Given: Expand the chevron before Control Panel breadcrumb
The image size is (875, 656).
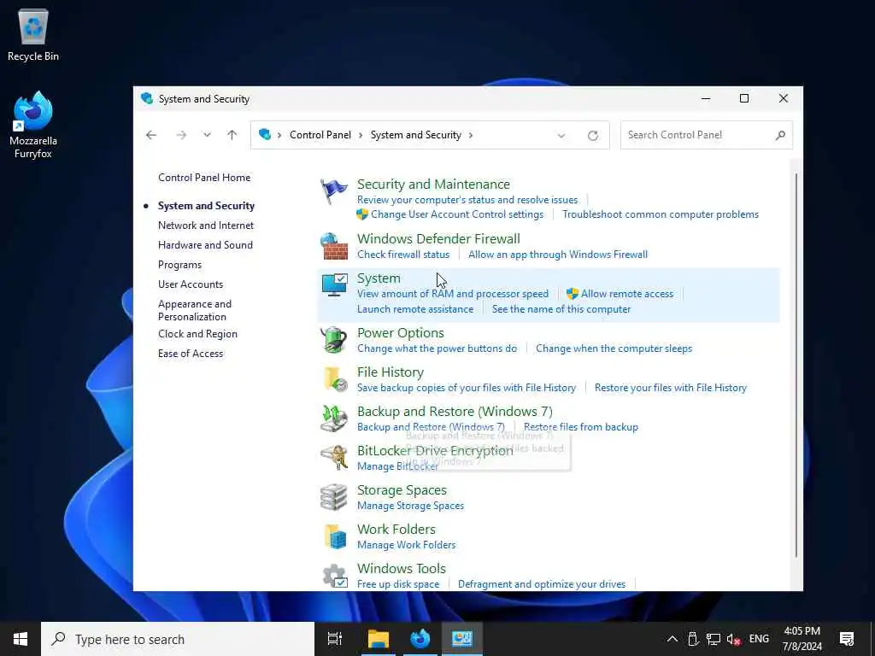Looking at the screenshot, I should tap(279, 135).
